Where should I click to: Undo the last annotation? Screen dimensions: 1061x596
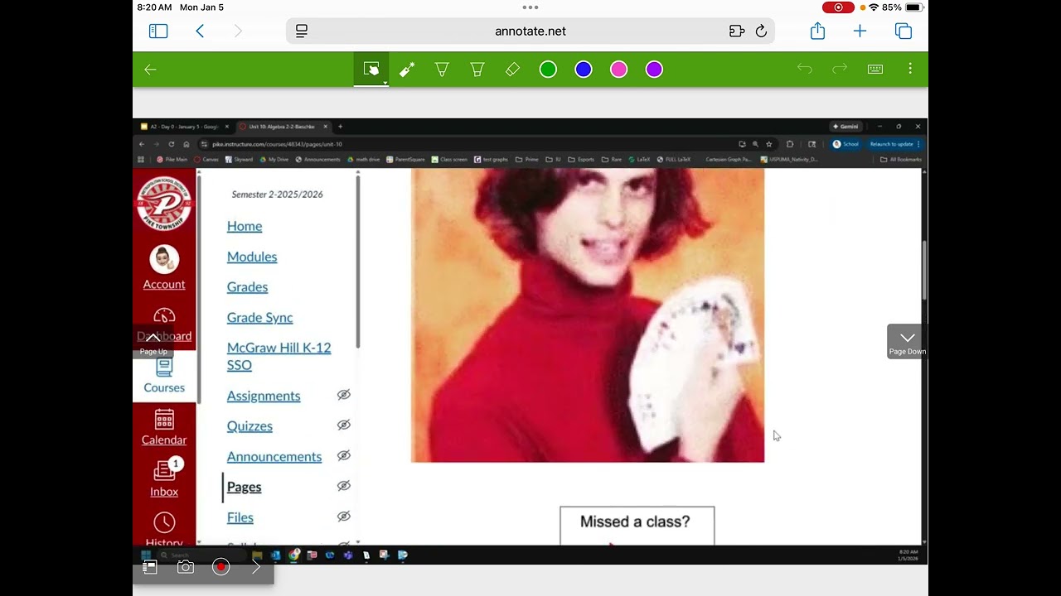coord(804,70)
